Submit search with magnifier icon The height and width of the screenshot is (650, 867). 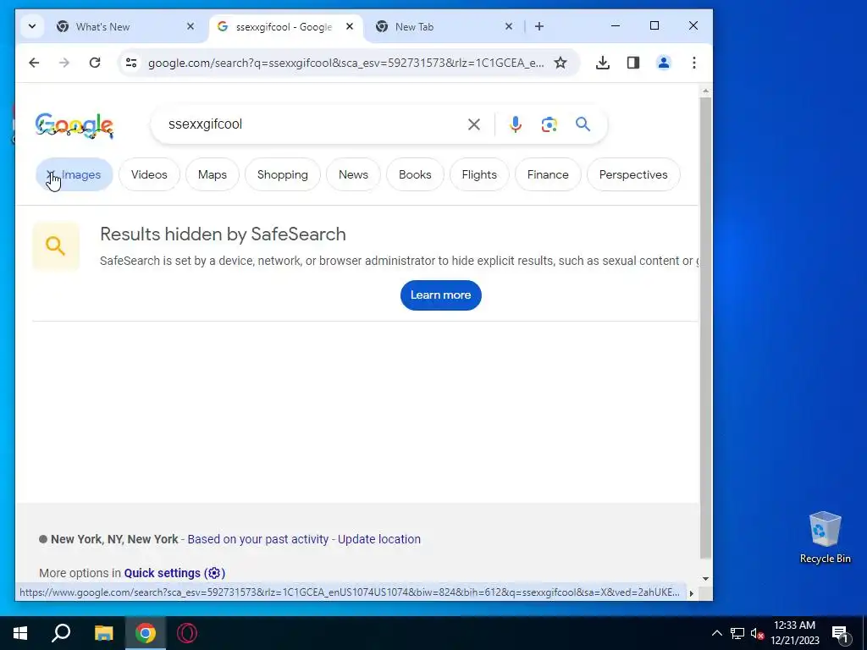click(x=583, y=124)
